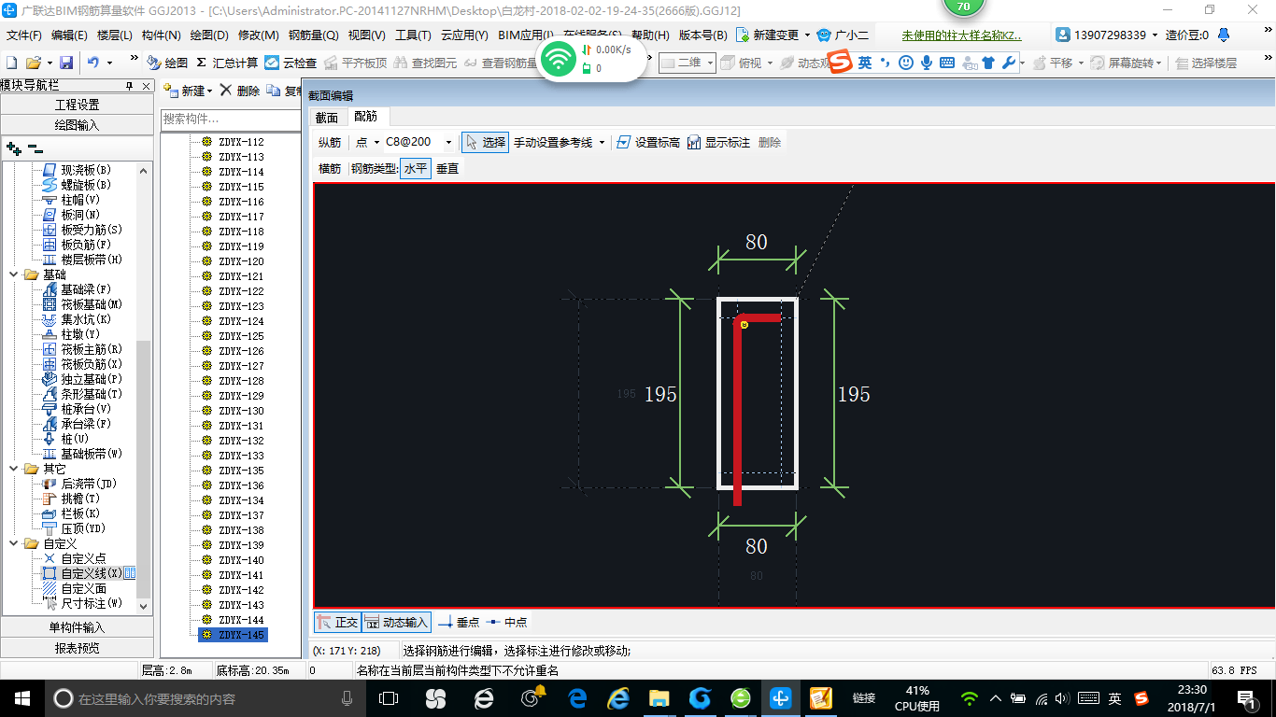Click the undo arrow icon

click(93, 63)
